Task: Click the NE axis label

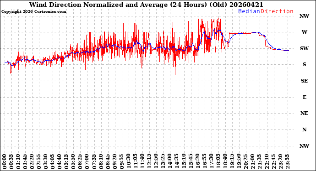Action: (x=304, y=114)
